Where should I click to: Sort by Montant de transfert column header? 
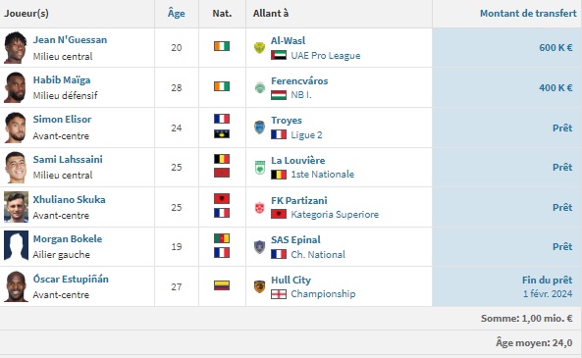tap(528, 14)
